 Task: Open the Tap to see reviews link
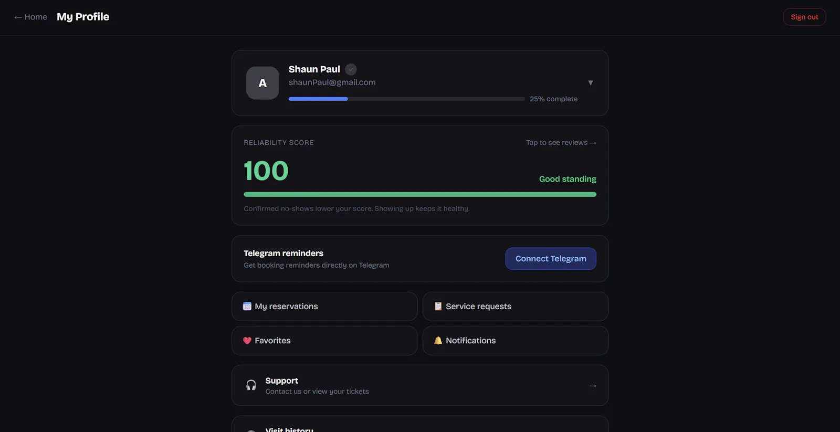[561, 143]
